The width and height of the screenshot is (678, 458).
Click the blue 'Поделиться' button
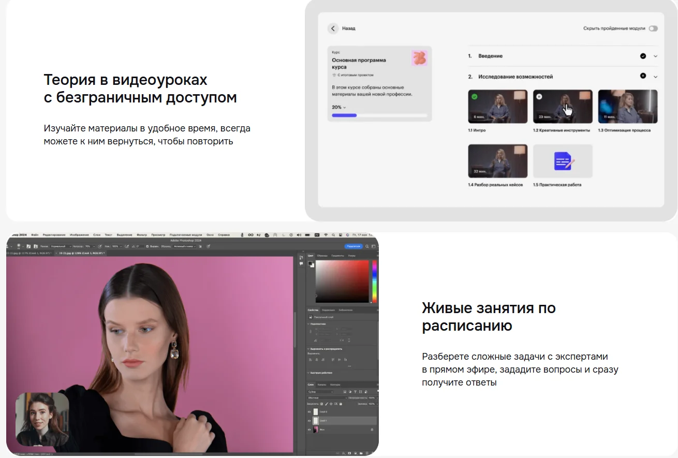pyautogui.click(x=354, y=246)
